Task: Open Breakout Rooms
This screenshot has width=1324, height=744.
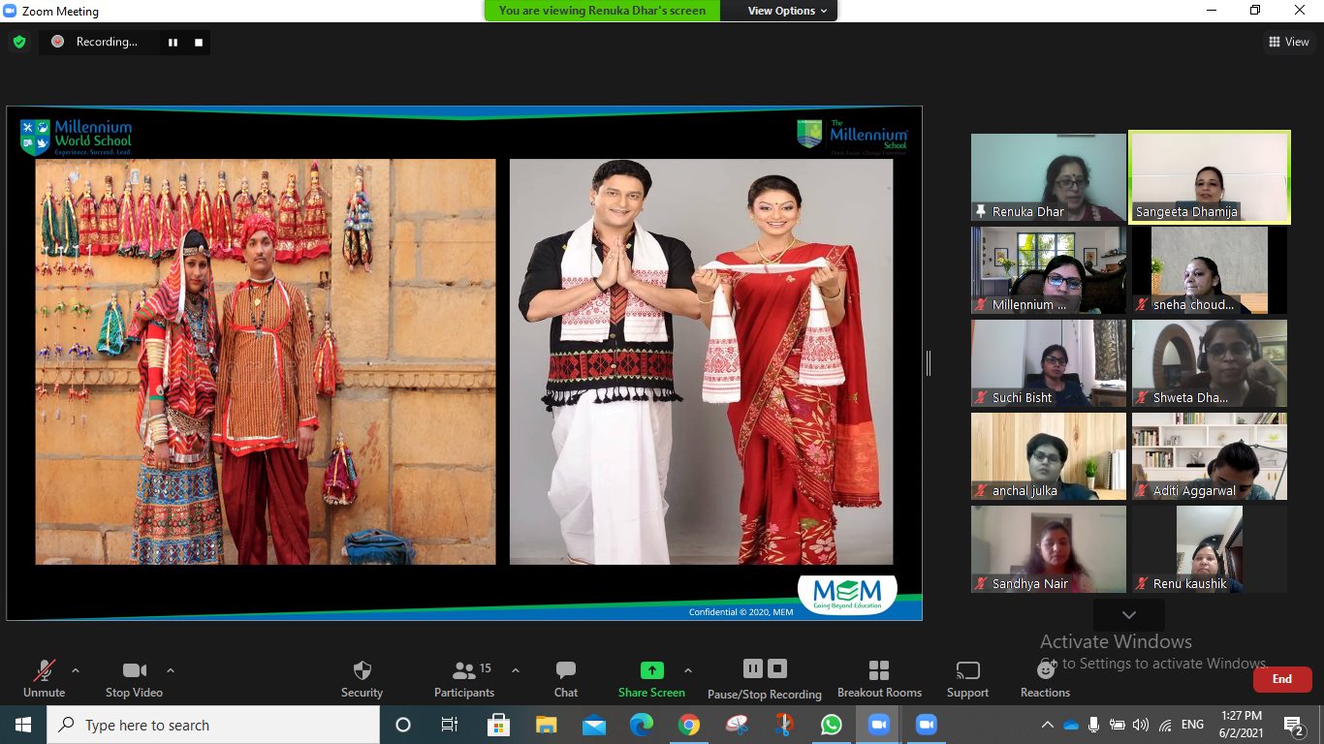Action: pyautogui.click(x=879, y=671)
